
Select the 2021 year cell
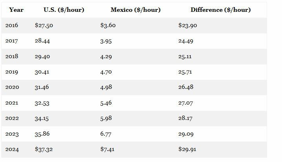[12, 103]
